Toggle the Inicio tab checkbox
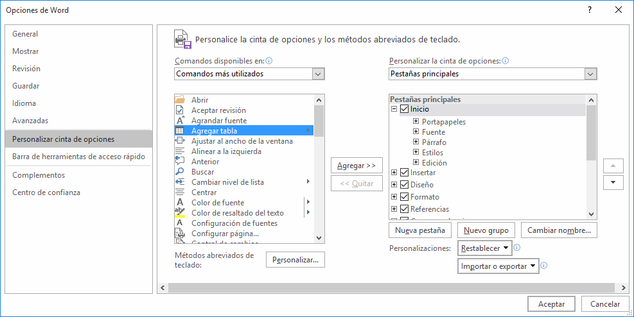Screen dimensions: 634x317 [x=404, y=109]
